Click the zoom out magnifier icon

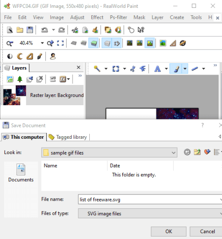[10, 43]
